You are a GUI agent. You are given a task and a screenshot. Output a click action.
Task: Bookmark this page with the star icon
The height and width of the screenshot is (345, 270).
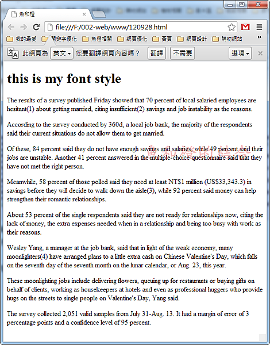232,27
